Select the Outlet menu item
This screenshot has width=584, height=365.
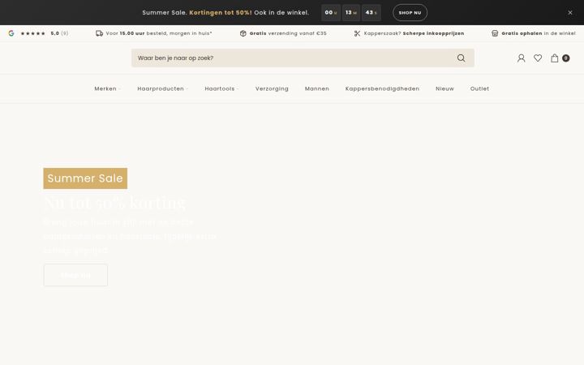tap(479, 88)
